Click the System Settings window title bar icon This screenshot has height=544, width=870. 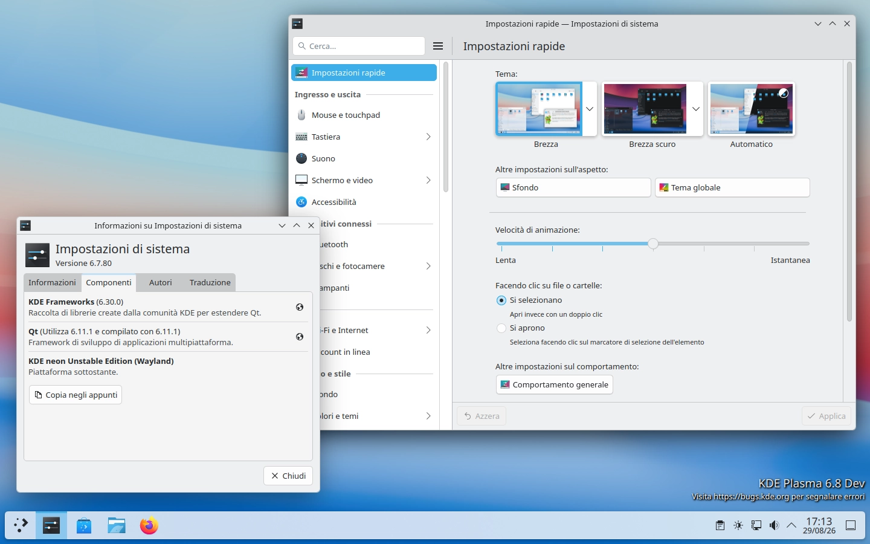(x=297, y=24)
